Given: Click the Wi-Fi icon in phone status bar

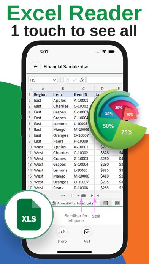Looking at the screenshot, I should coord(104,52).
